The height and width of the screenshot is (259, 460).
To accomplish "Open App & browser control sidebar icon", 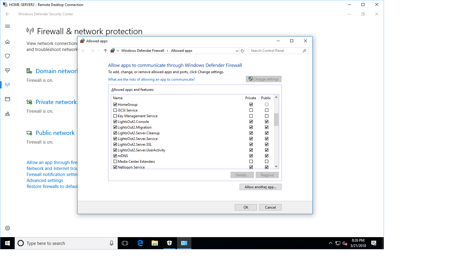I will [7, 99].
